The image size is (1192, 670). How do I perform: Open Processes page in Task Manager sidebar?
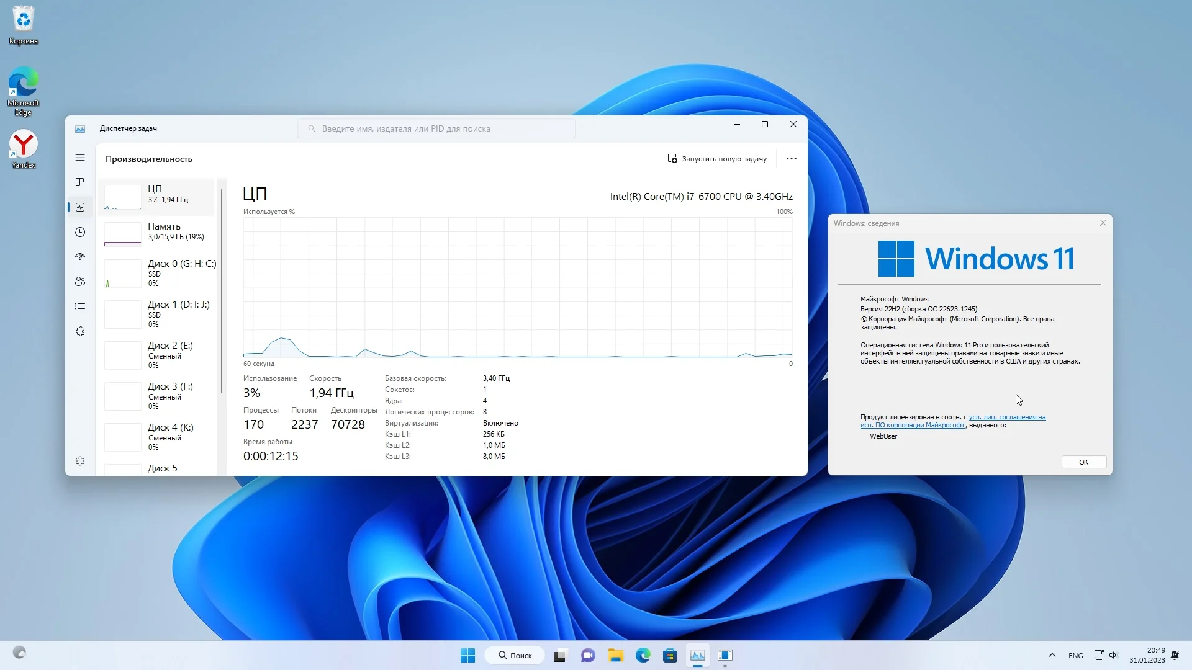(x=80, y=182)
